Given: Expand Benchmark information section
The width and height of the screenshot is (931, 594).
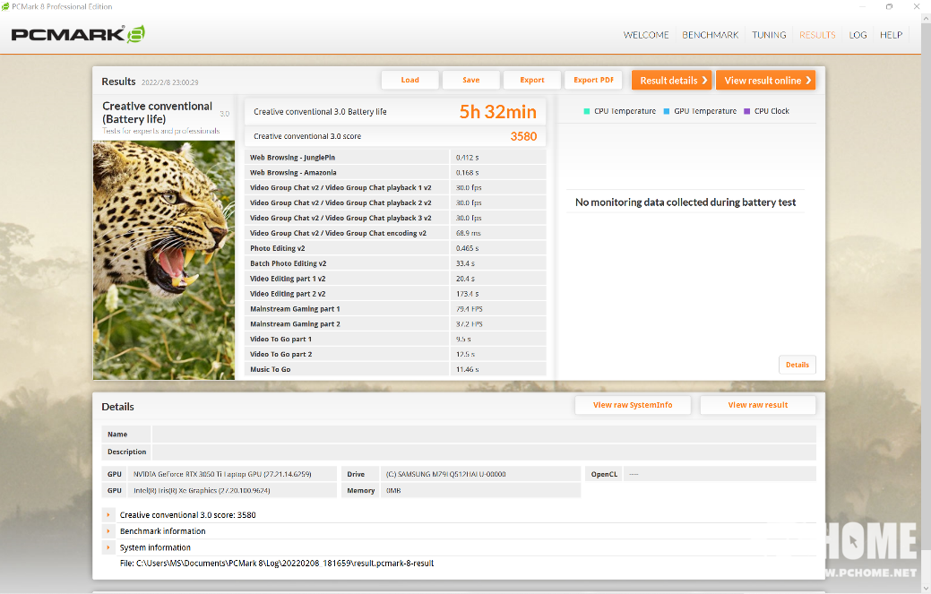Looking at the screenshot, I should point(108,531).
